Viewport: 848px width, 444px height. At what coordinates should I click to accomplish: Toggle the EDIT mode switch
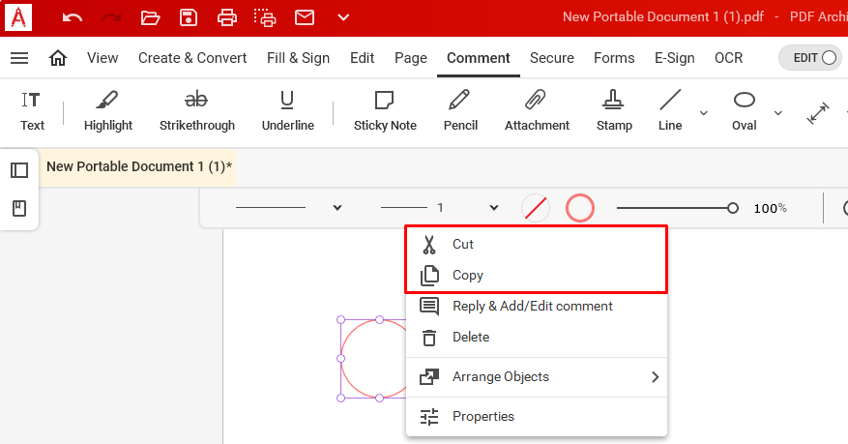810,58
